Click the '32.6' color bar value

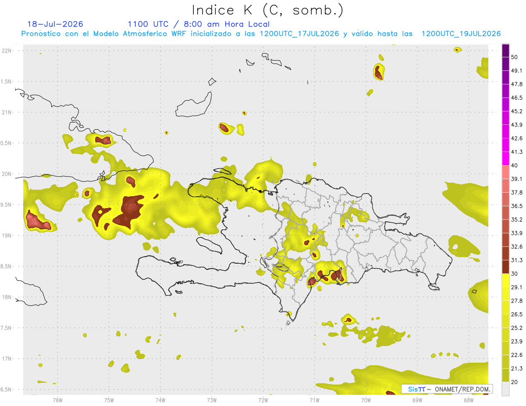517,247
